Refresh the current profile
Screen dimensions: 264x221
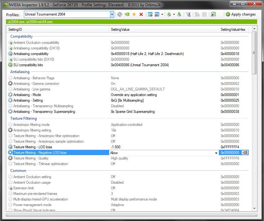coord(119,15)
